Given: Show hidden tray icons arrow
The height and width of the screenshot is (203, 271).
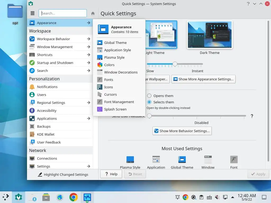Looking at the screenshot, I should tap(233, 197).
